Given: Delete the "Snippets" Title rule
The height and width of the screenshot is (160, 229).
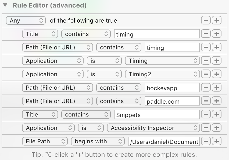Looking at the screenshot, I should pyautogui.click(x=206, y=114).
